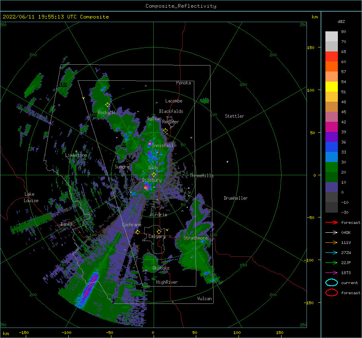Click the Drumheller city label
Screen dimensions: 362x338
click(236, 198)
